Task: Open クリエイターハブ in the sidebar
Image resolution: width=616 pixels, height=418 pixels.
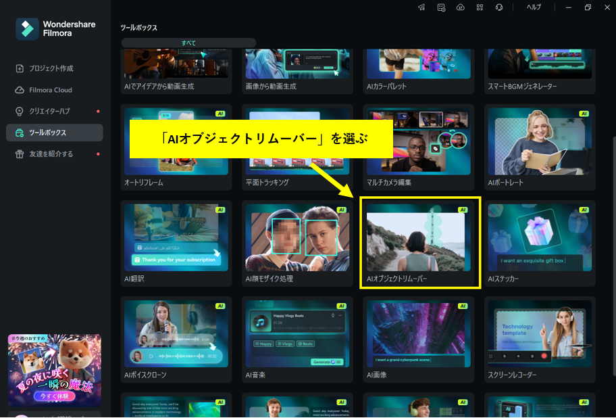Action: 55,112
